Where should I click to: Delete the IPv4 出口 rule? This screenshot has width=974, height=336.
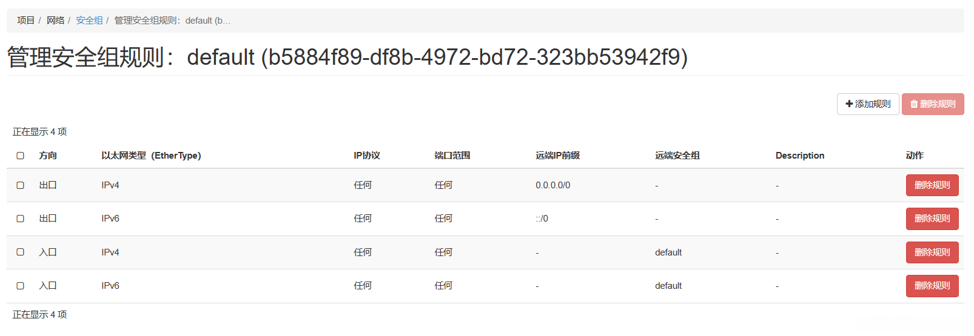pos(932,185)
